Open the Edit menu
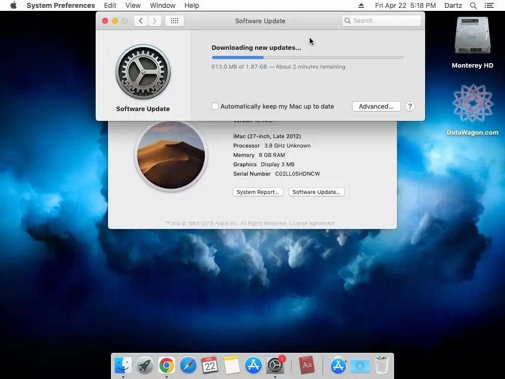This screenshot has height=379, width=505. click(x=110, y=5)
